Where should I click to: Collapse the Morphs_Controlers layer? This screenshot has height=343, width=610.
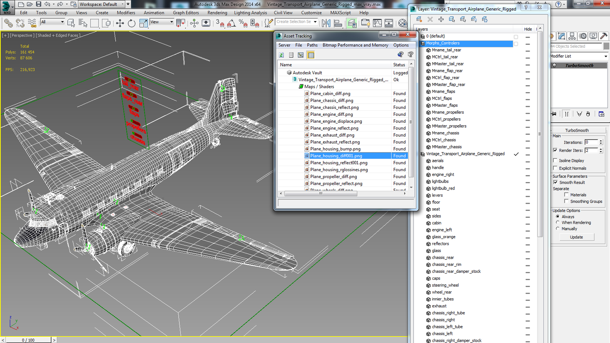pyautogui.click(x=422, y=43)
